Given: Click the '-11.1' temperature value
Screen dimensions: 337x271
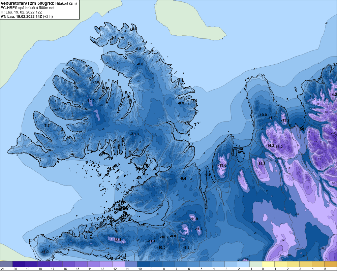Looking at the screenshot, I should point(151,241).
